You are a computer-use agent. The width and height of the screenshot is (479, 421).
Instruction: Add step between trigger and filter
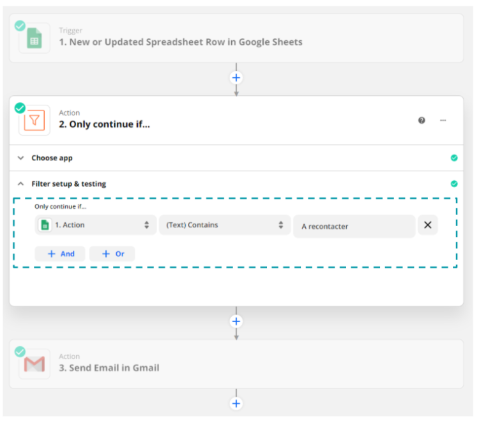pos(236,77)
